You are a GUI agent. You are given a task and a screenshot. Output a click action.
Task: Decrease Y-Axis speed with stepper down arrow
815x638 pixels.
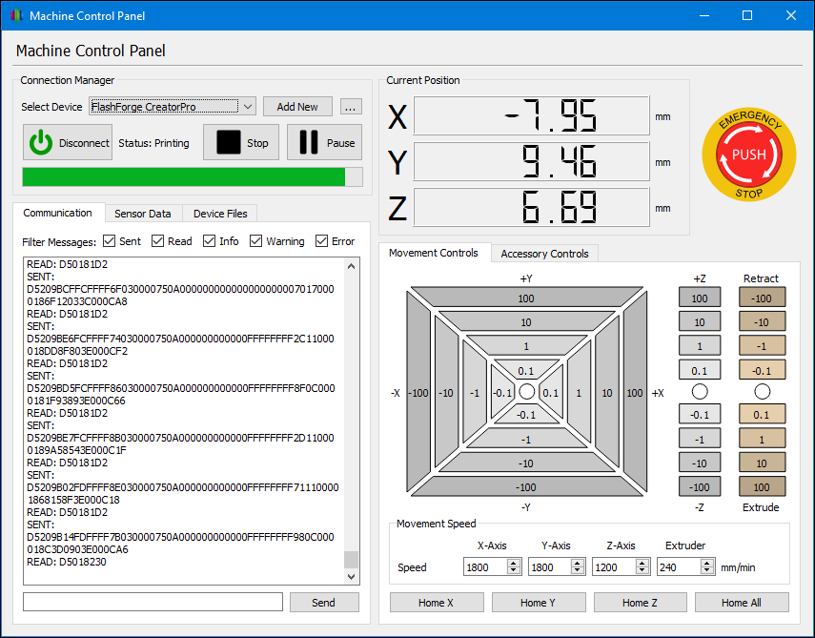pos(578,570)
